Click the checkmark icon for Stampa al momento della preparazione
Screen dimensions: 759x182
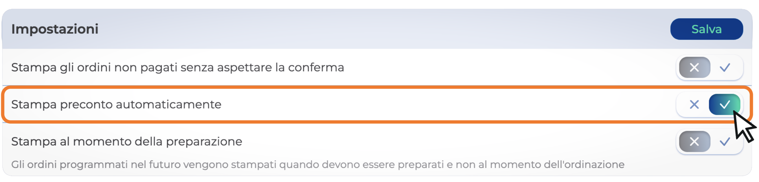coord(725,142)
